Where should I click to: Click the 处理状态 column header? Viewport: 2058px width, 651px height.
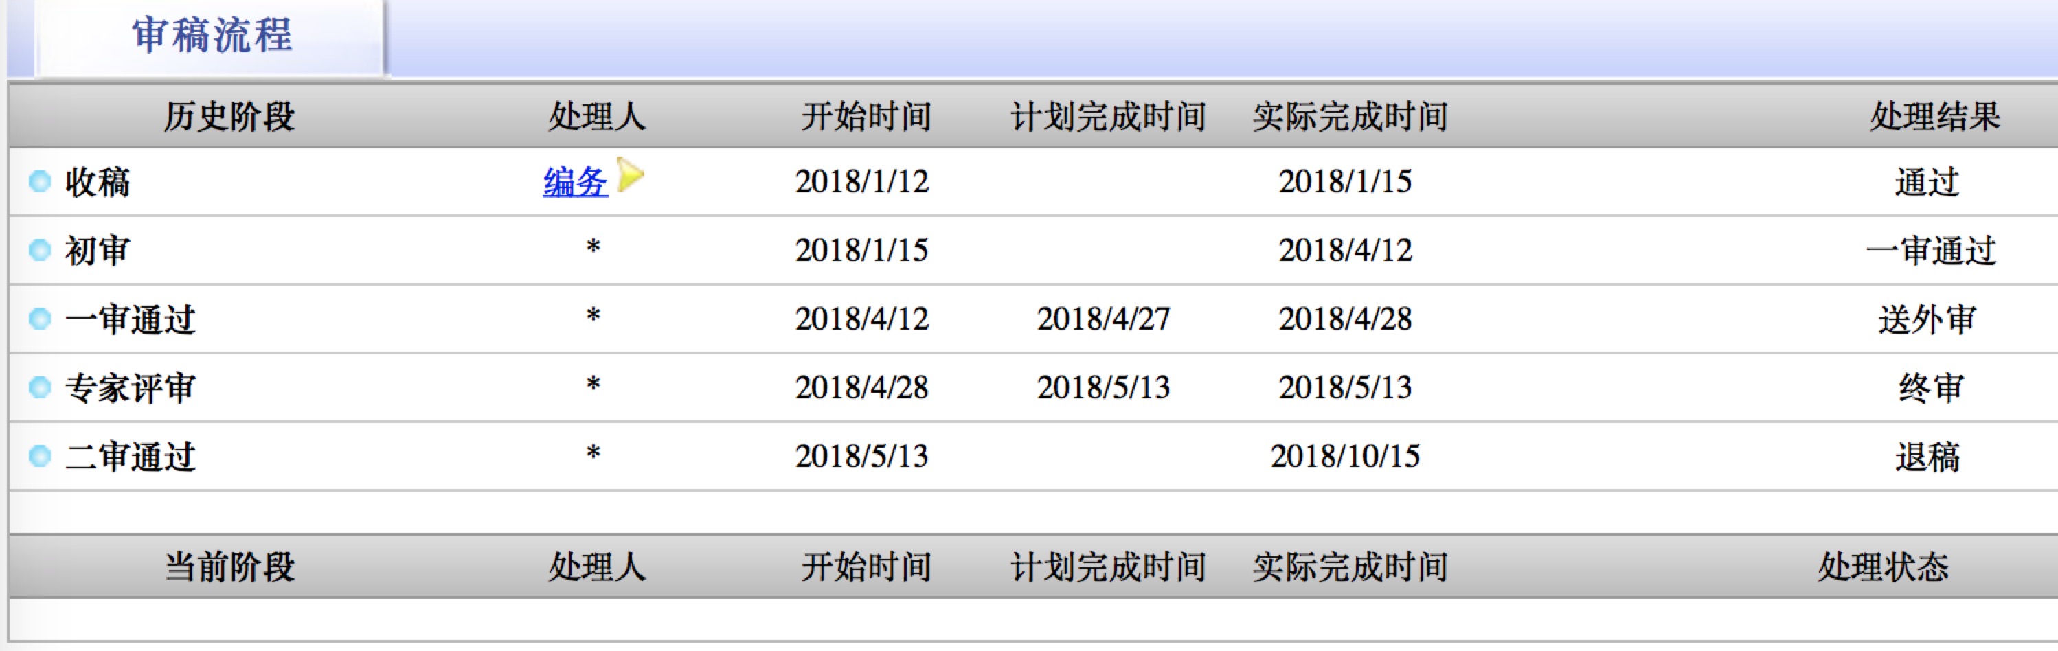coord(1883,567)
